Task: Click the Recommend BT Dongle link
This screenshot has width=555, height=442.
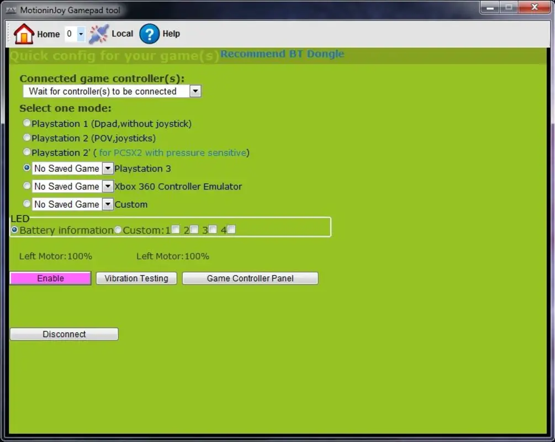Action: click(x=282, y=54)
